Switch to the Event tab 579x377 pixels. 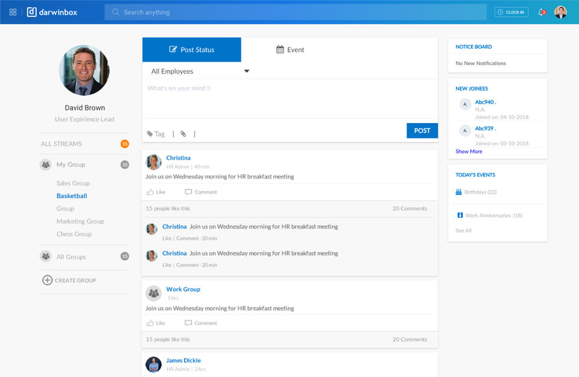point(290,49)
